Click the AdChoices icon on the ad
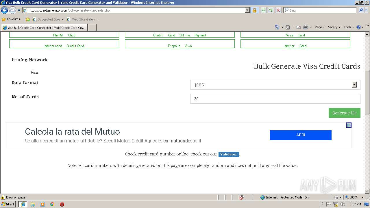Screen dimensions: 370x208 tap(349, 125)
